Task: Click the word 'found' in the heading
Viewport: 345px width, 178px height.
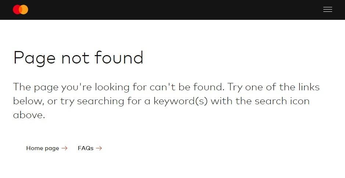Action: pyautogui.click(x=118, y=58)
